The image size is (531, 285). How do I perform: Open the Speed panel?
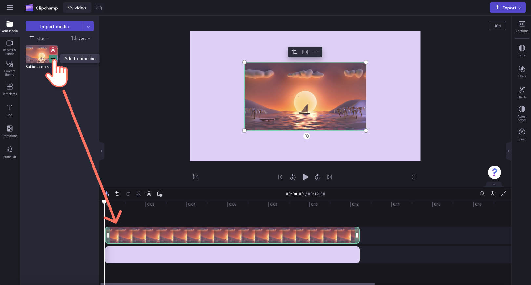tap(522, 135)
